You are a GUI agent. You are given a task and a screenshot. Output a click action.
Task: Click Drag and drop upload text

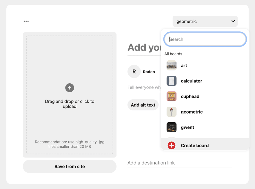(70, 104)
